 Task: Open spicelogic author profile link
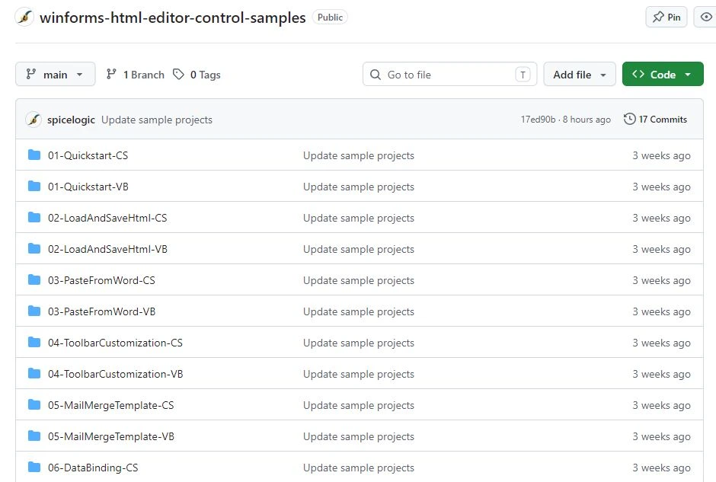pyautogui.click(x=71, y=120)
